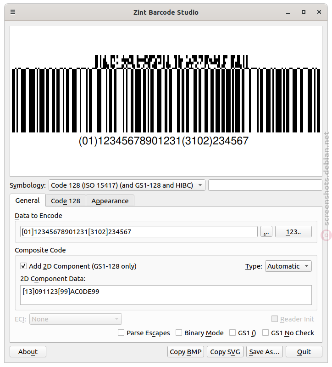Maximize the Zint Barcode Studio window
This screenshot has width=332, height=367.
click(304, 12)
